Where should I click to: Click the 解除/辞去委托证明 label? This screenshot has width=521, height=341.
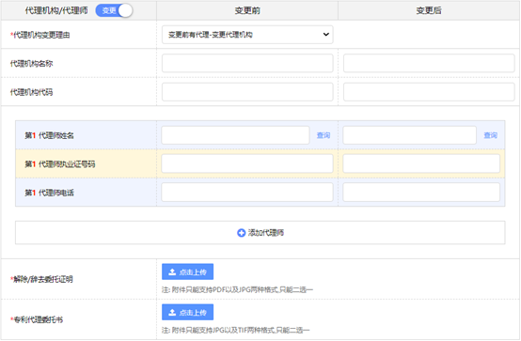(x=42, y=279)
